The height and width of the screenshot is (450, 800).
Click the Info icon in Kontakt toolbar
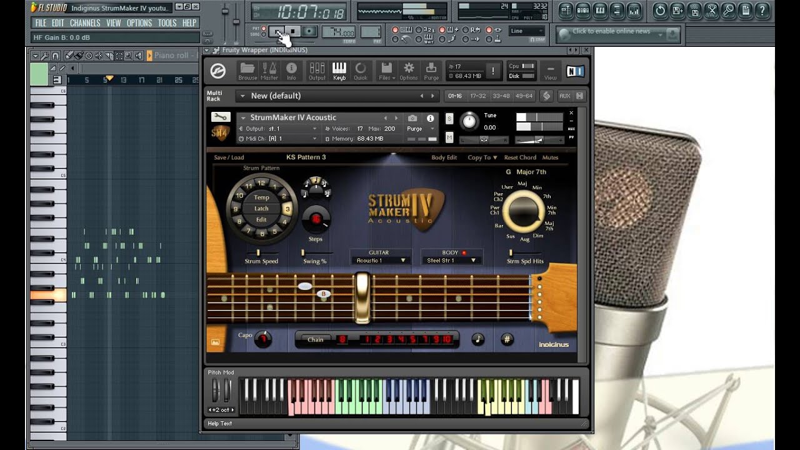click(291, 71)
